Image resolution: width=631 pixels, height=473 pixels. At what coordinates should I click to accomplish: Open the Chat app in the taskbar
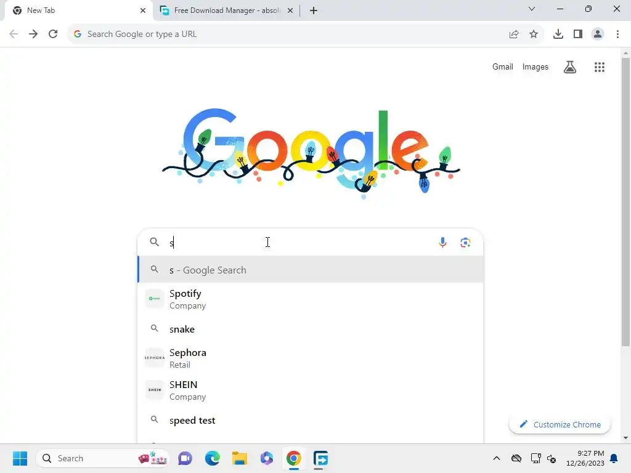[x=185, y=458]
